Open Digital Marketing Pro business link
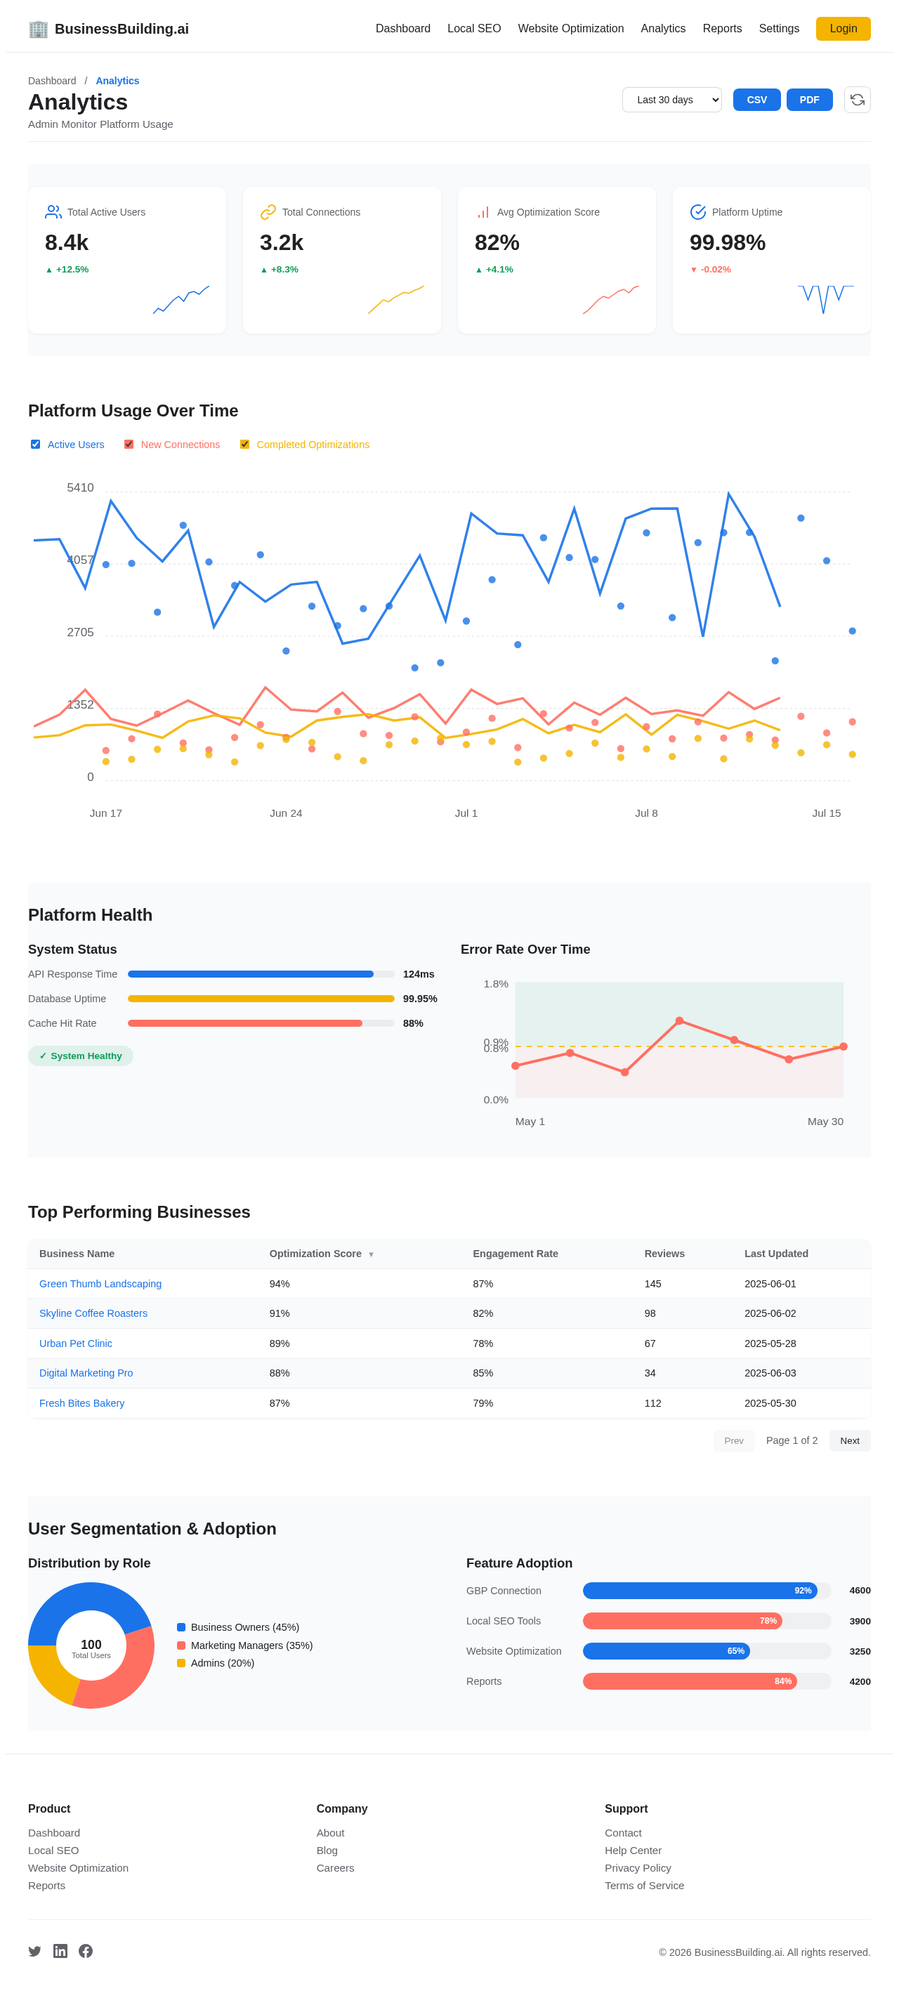The width and height of the screenshot is (899, 1991). coord(86,1373)
